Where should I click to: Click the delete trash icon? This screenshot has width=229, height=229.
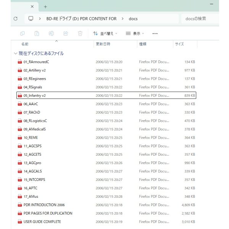point(80,34)
